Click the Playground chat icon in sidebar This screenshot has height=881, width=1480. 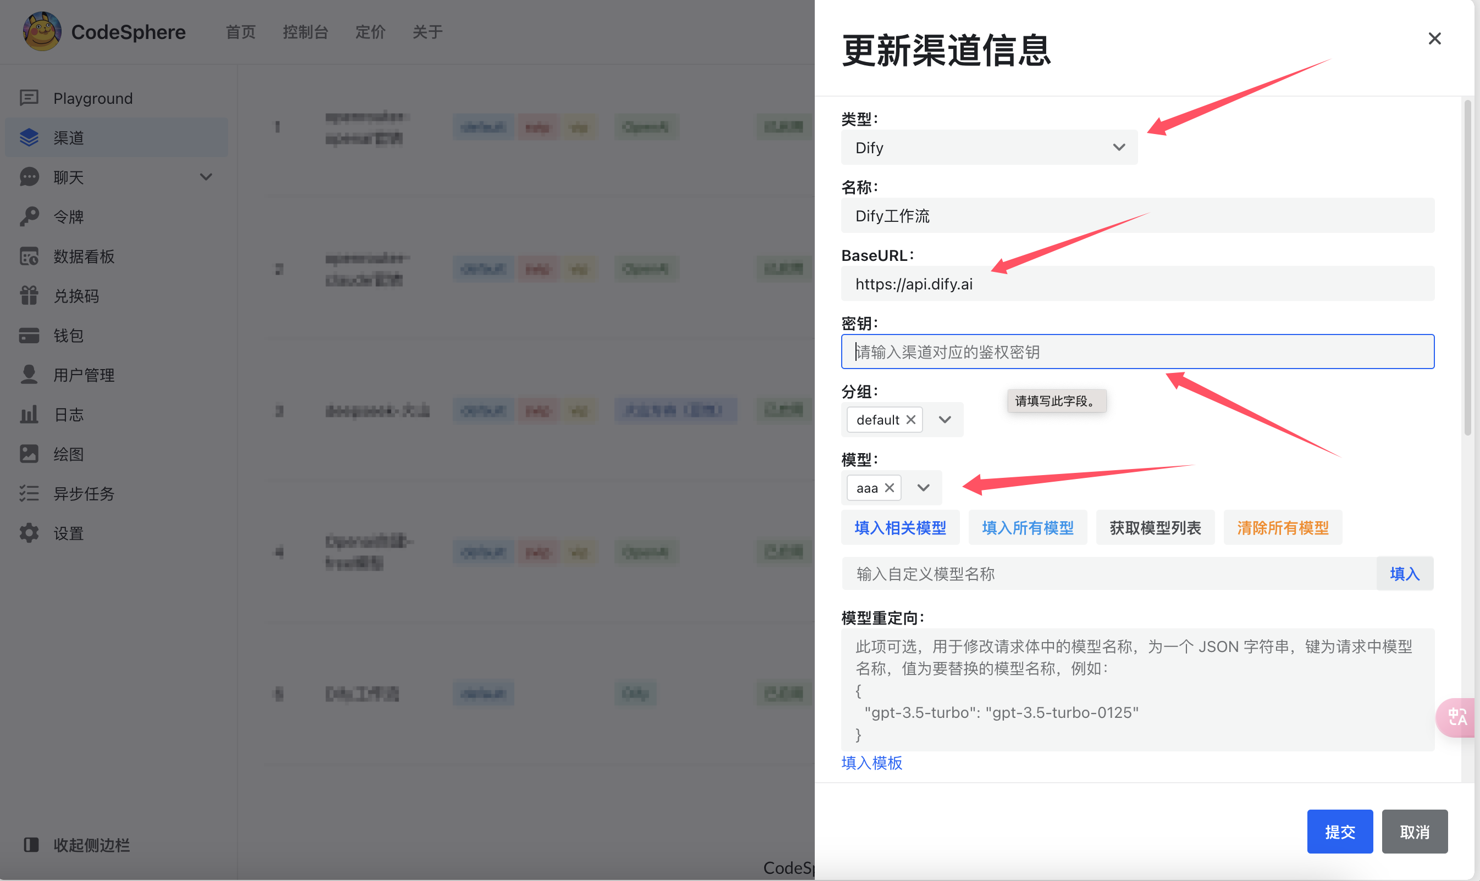(x=29, y=98)
